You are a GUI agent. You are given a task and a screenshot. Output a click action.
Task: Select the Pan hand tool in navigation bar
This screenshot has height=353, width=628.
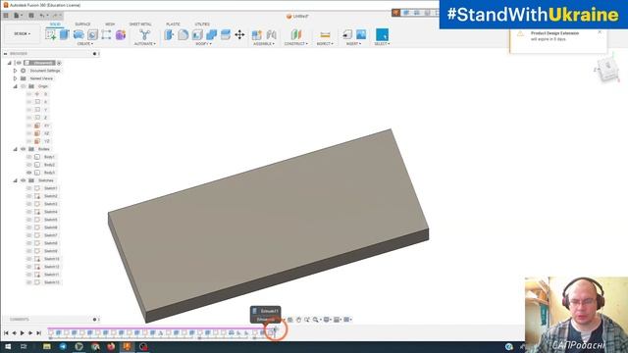coord(298,320)
